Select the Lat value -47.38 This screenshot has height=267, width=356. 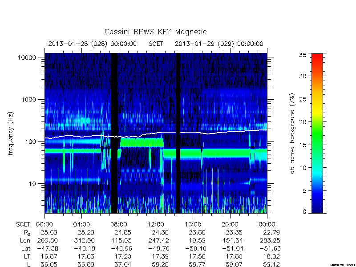[x=47, y=249]
